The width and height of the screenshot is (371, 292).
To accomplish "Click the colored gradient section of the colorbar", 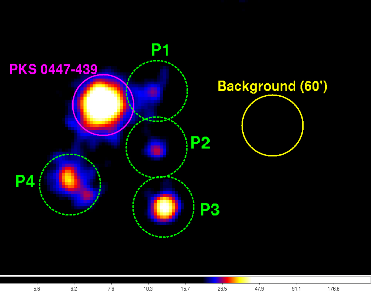I will (227, 280).
